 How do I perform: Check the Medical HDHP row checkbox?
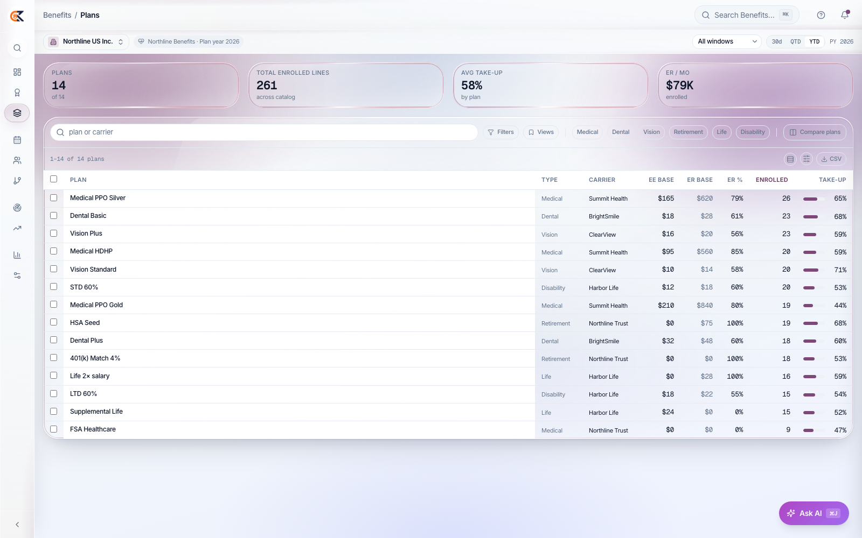click(53, 251)
